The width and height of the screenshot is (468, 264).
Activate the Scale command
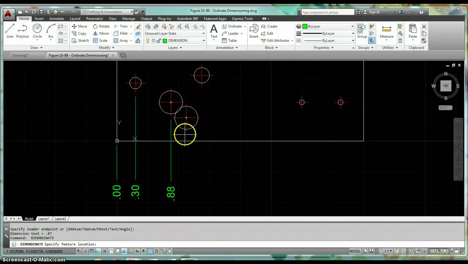coord(100,40)
